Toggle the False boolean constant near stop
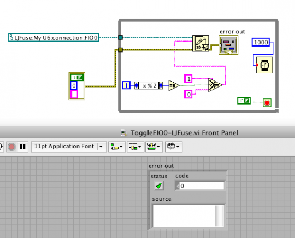Viewport: 295px width, 238px height. tap(244, 101)
